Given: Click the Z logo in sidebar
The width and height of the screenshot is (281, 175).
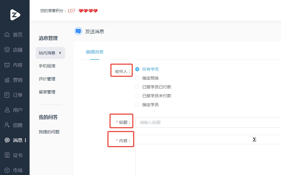Looking at the screenshot, I should click(x=15, y=15).
